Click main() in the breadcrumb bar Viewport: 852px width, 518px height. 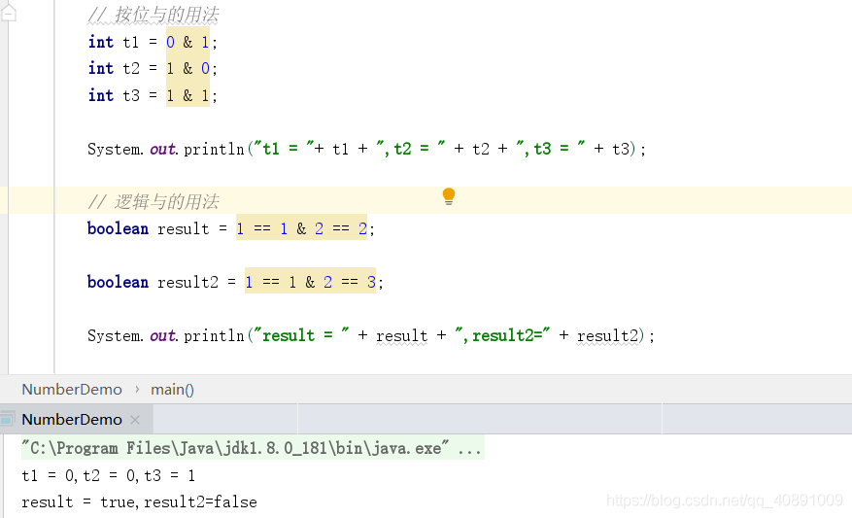click(172, 390)
